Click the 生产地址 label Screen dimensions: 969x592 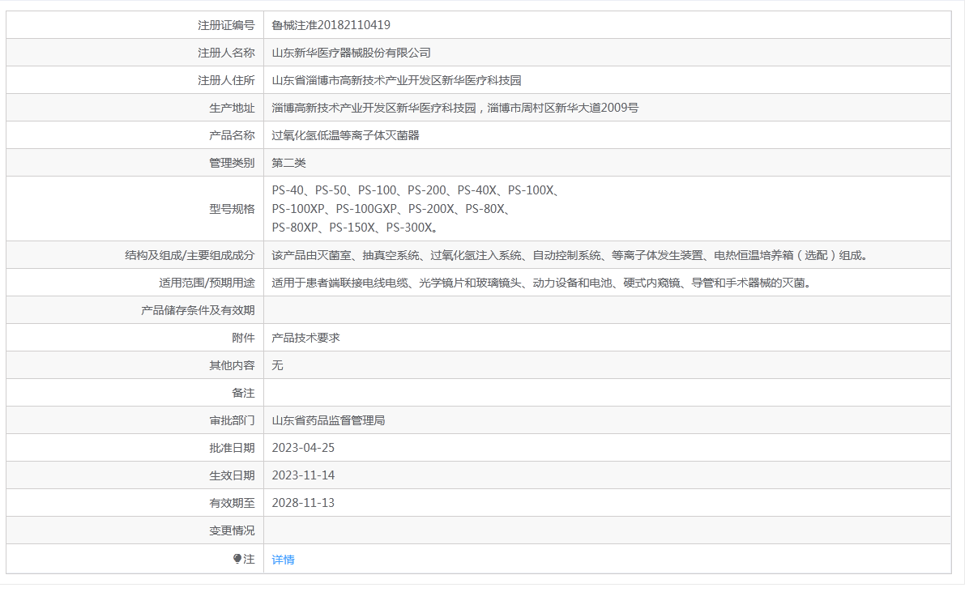coord(232,109)
